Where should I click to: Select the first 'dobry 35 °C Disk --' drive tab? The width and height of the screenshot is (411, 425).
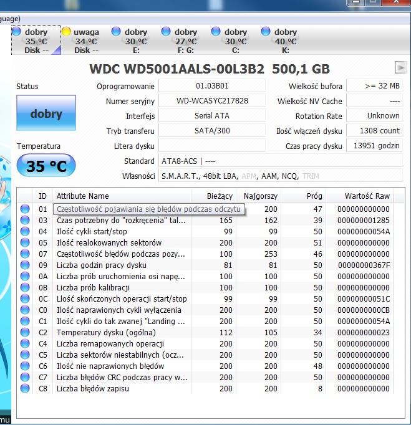(36, 41)
